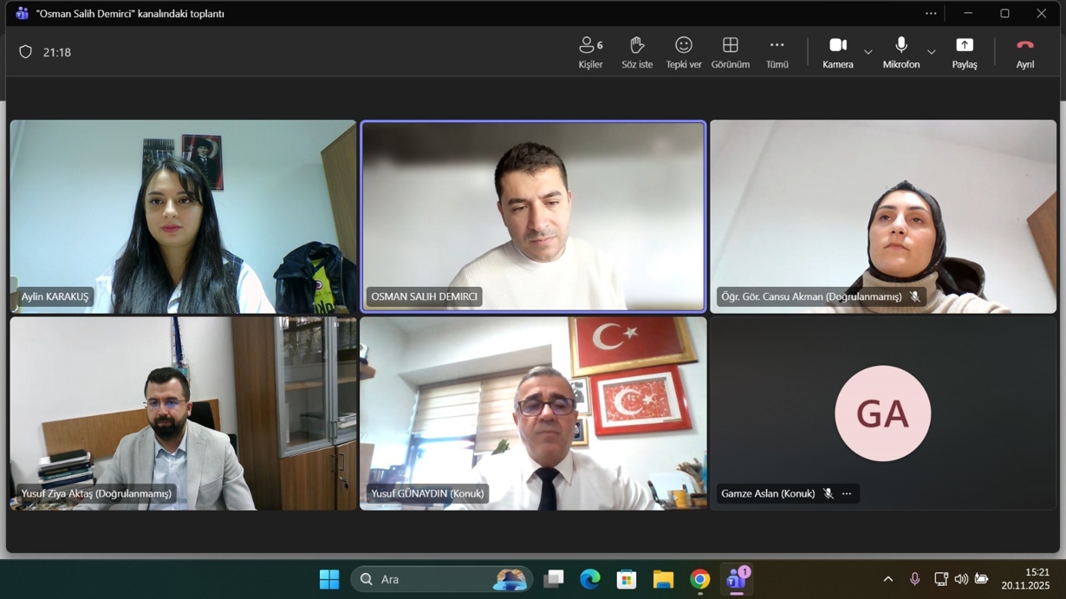The image size is (1066, 599).
Task: Click the shield security icon
Action: [26, 52]
